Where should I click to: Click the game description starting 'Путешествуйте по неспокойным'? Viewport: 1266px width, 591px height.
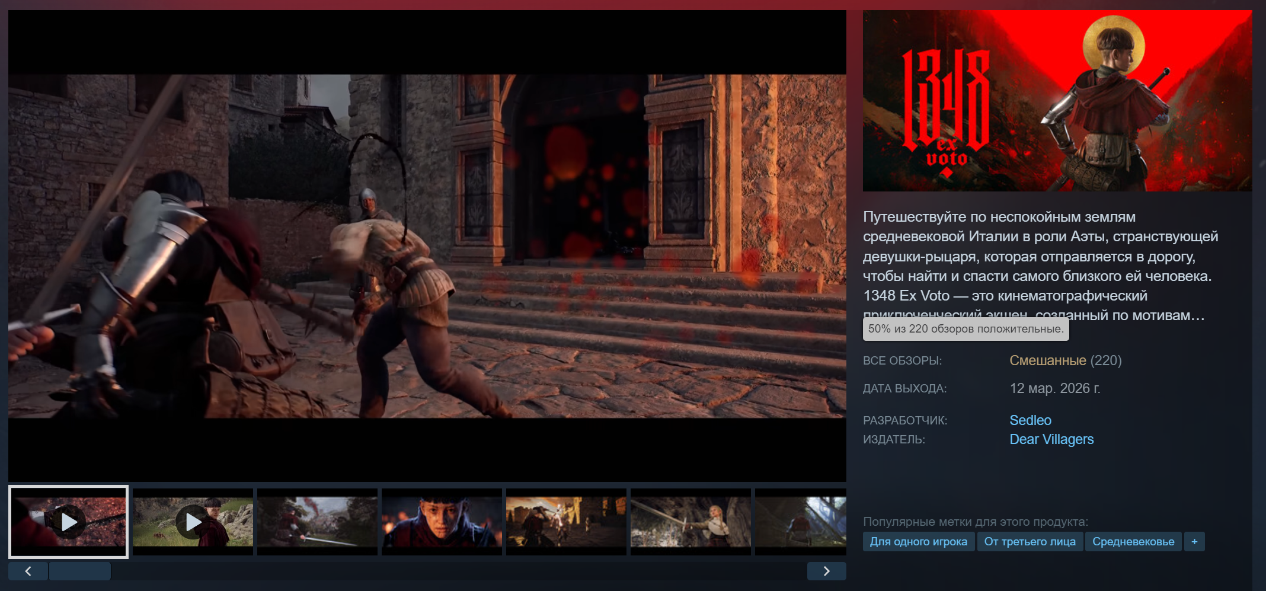[x=1041, y=266]
